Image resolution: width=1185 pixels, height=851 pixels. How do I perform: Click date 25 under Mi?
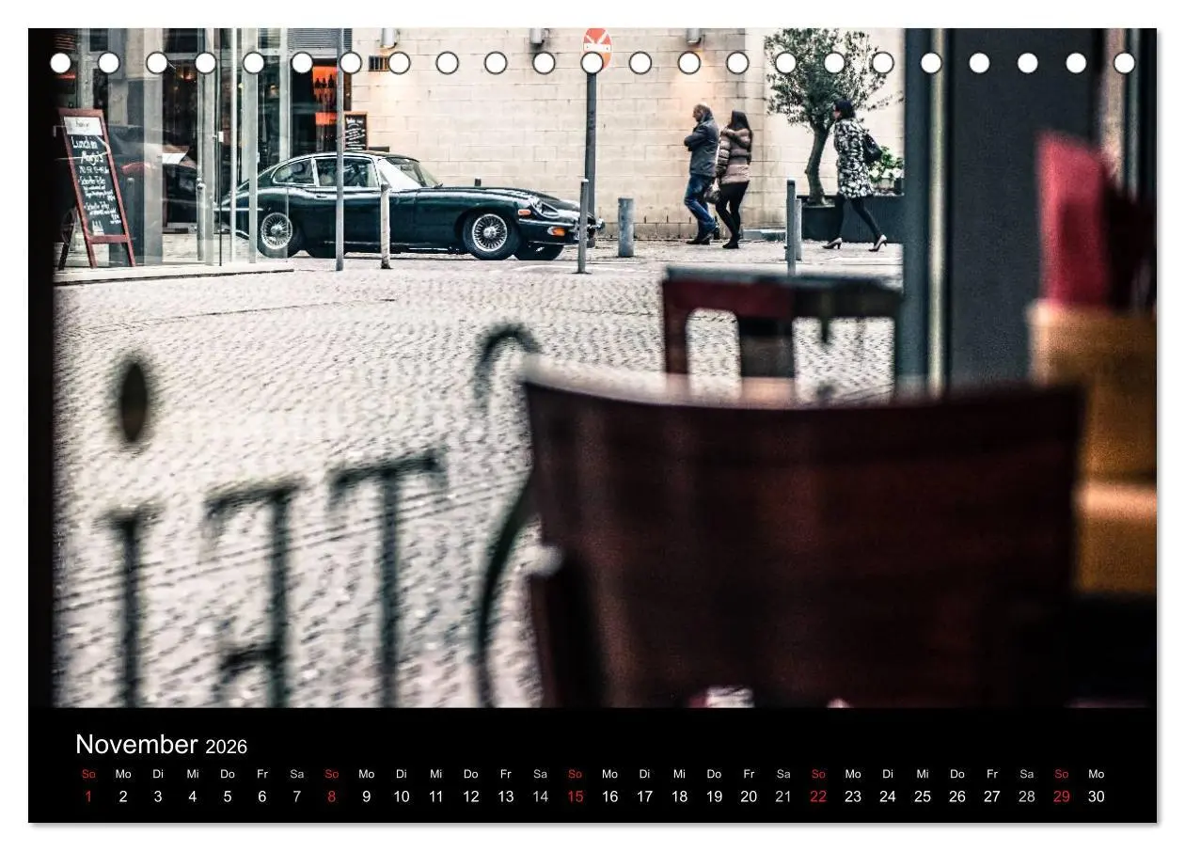coord(923,796)
